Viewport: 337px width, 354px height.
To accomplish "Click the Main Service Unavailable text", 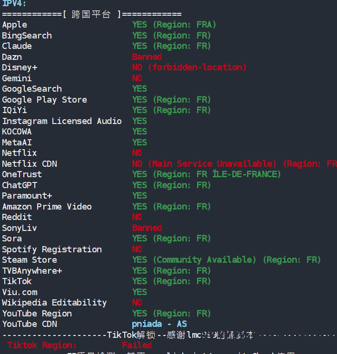I will point(212,164).
